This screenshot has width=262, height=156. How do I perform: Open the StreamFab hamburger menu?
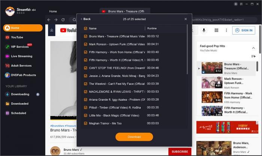241,4
